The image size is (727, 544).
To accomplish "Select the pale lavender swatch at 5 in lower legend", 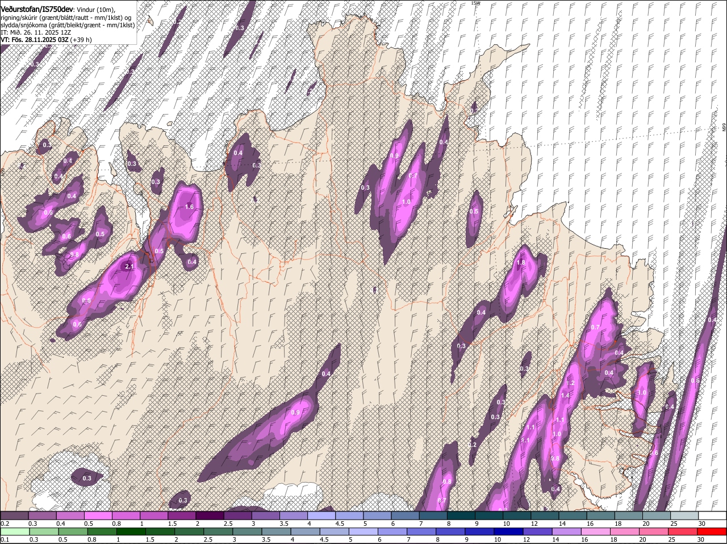I will 363,532.
